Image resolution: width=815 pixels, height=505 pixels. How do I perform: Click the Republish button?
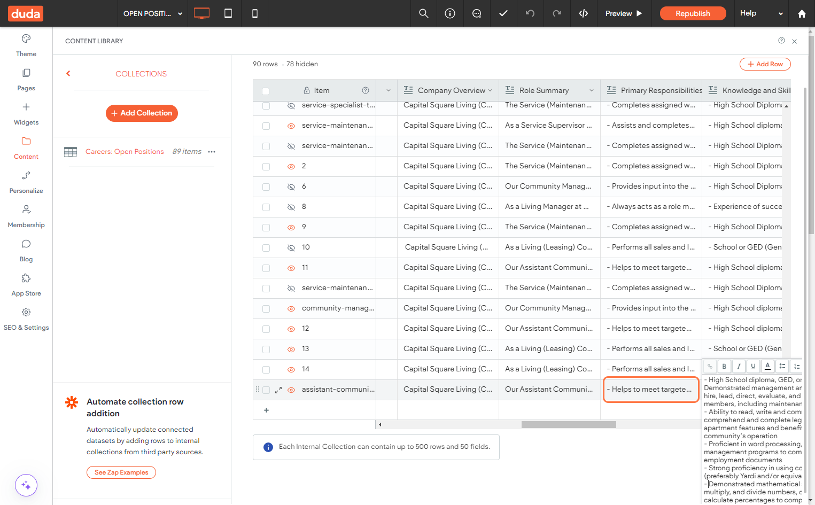click(x=693, y=13)
